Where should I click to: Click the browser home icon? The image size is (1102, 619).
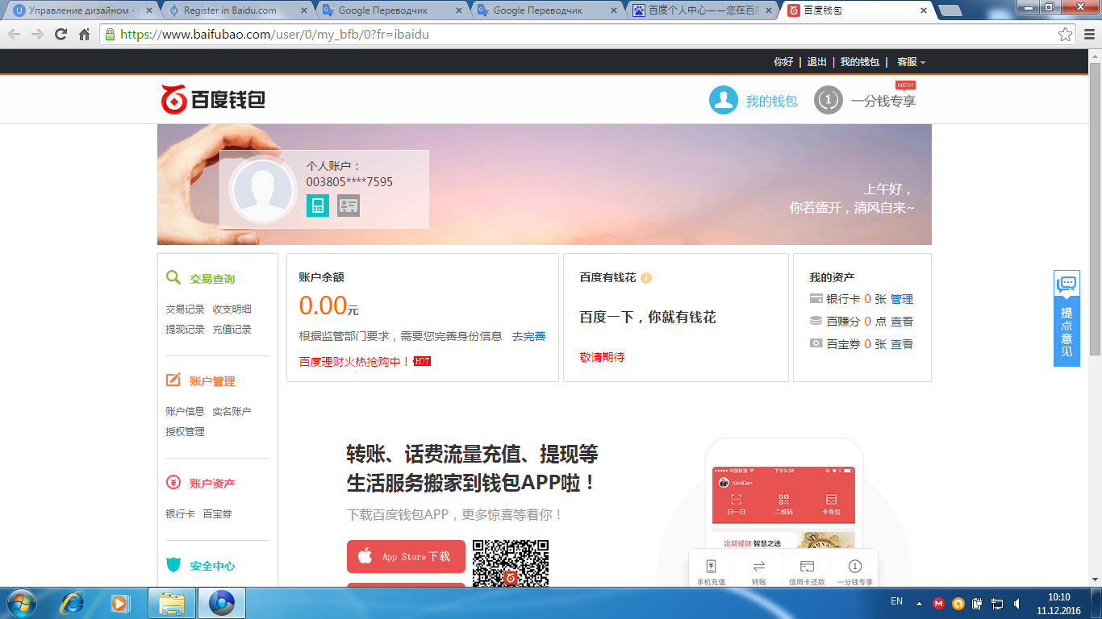point(84,35)
